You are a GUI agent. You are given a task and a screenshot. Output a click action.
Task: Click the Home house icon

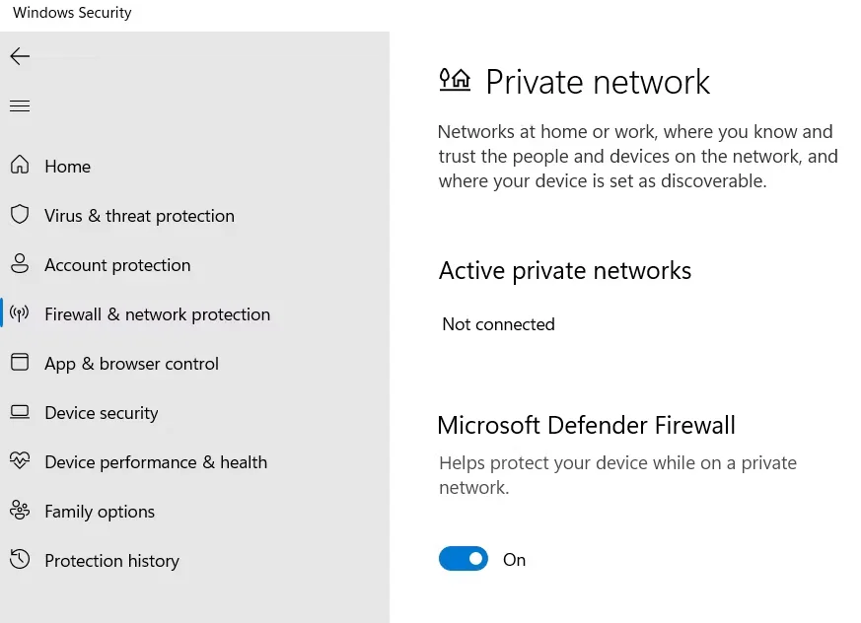pyautogui.click(x=20, y=166)
